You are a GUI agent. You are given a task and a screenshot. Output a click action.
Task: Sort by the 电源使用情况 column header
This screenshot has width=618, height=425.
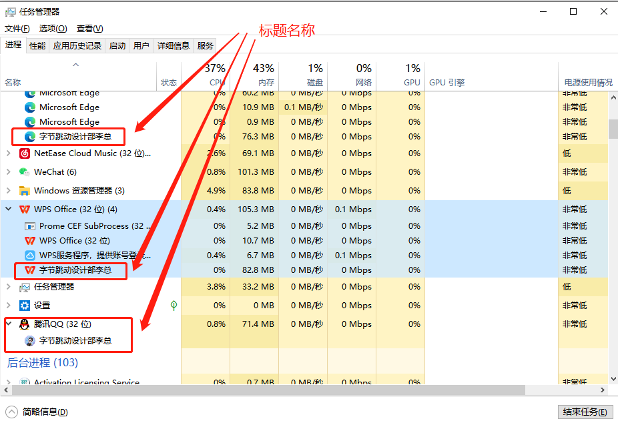coord(588,76)
